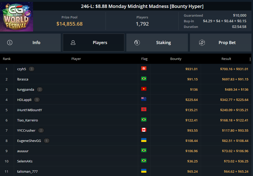Open the Staking tab
Image resolution: width=253 pixels, height=176 pixels.
(157, 43)
